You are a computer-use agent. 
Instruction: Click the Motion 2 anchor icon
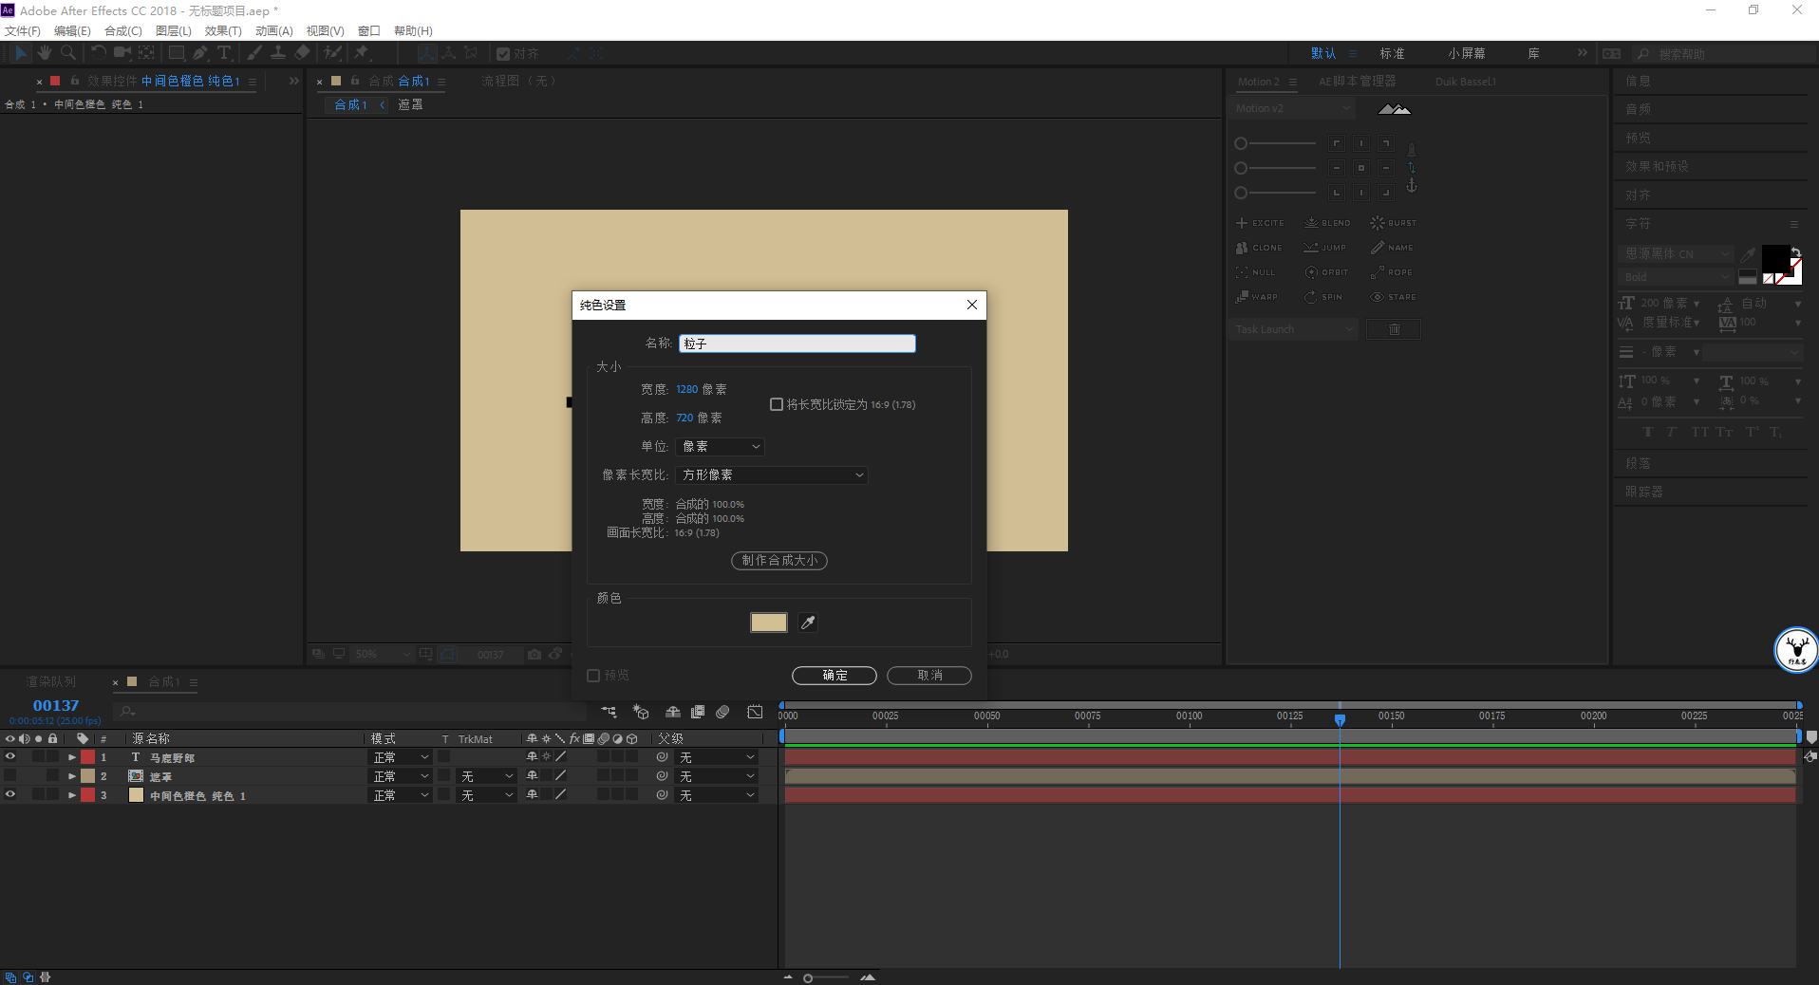click(x=1412, y=186)
